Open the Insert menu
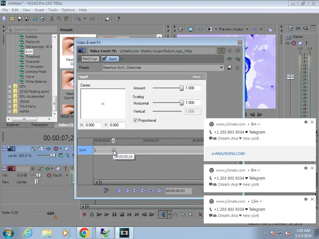 pyautogui.click(x=39, y=10)
